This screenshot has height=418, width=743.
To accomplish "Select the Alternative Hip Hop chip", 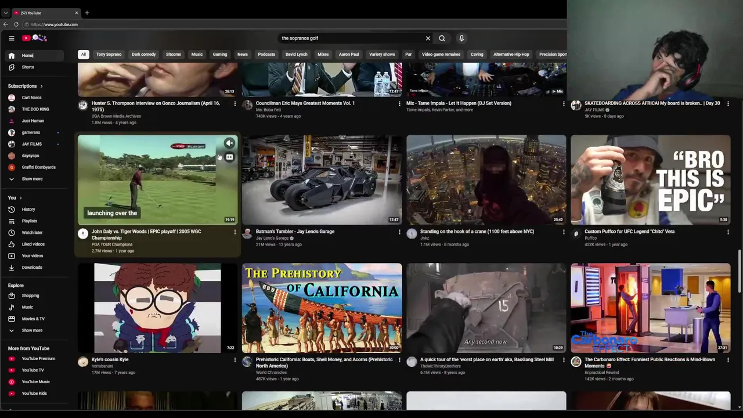I will (x=511, y=55).
